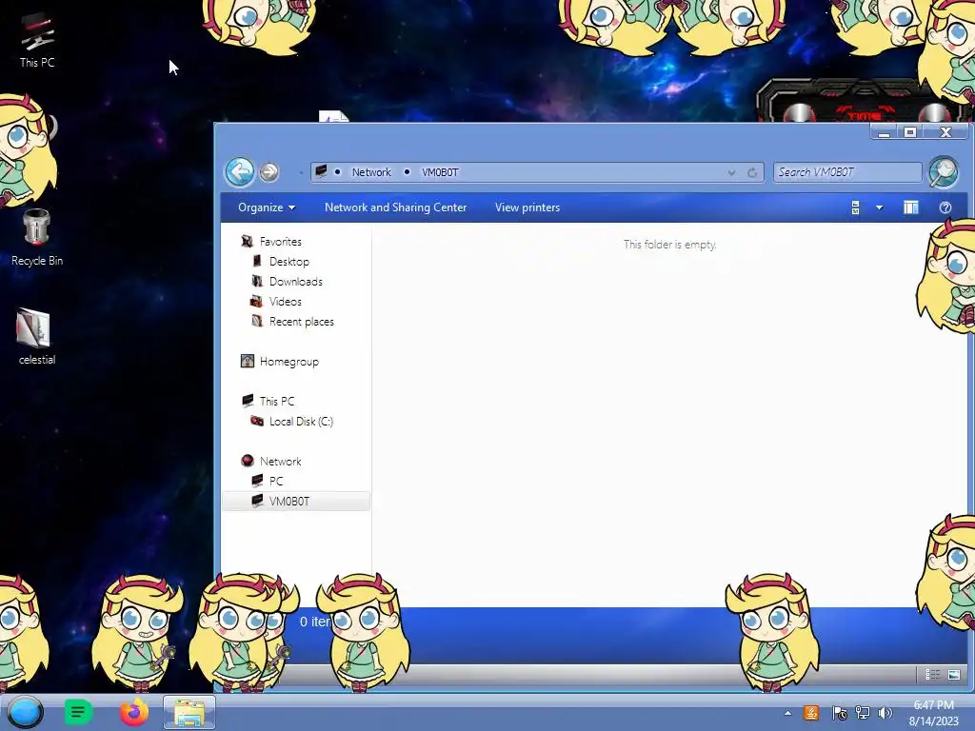The height and width of the screenshot is (731, 975).
Task: Click View printers
Action: point(527,207)
